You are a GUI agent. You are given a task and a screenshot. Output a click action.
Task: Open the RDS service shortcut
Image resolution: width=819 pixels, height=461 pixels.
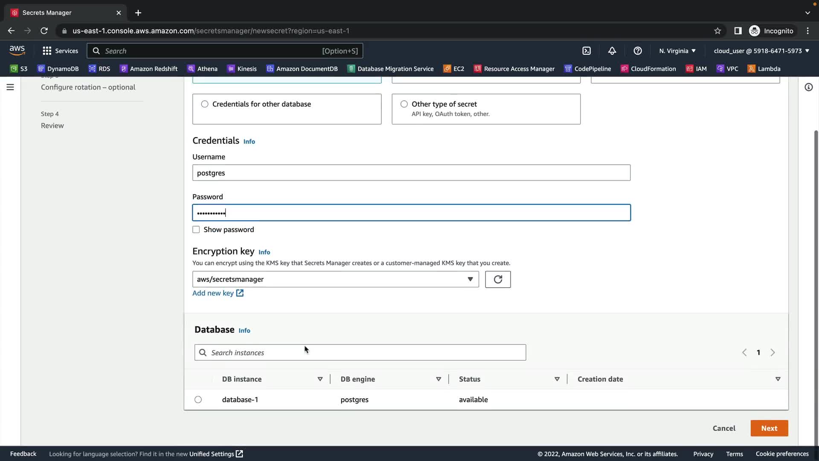(99, 69)
